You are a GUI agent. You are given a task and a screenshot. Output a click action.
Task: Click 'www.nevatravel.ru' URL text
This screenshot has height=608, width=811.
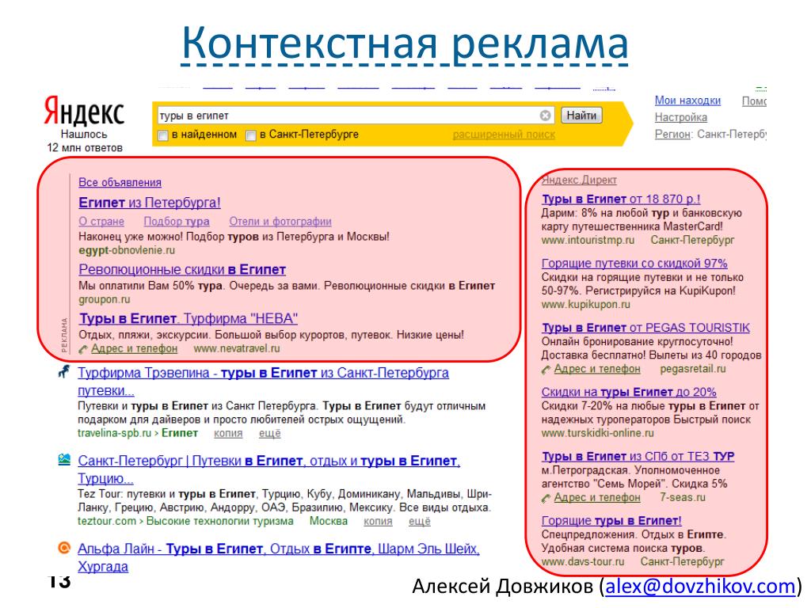point(237,349)
